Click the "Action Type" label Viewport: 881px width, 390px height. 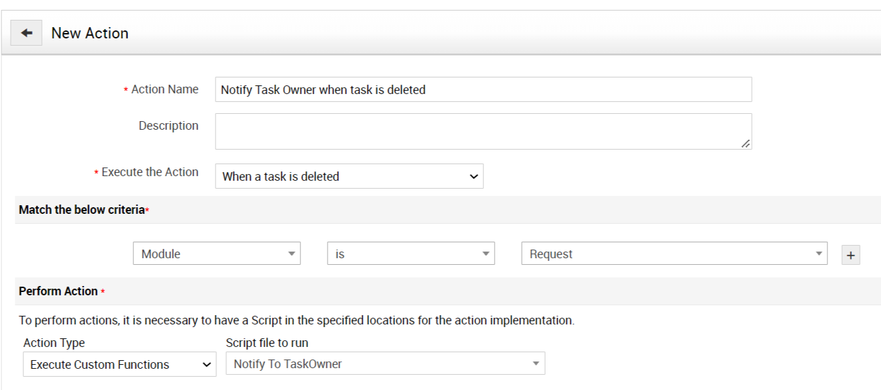click(x=54, y=343)
